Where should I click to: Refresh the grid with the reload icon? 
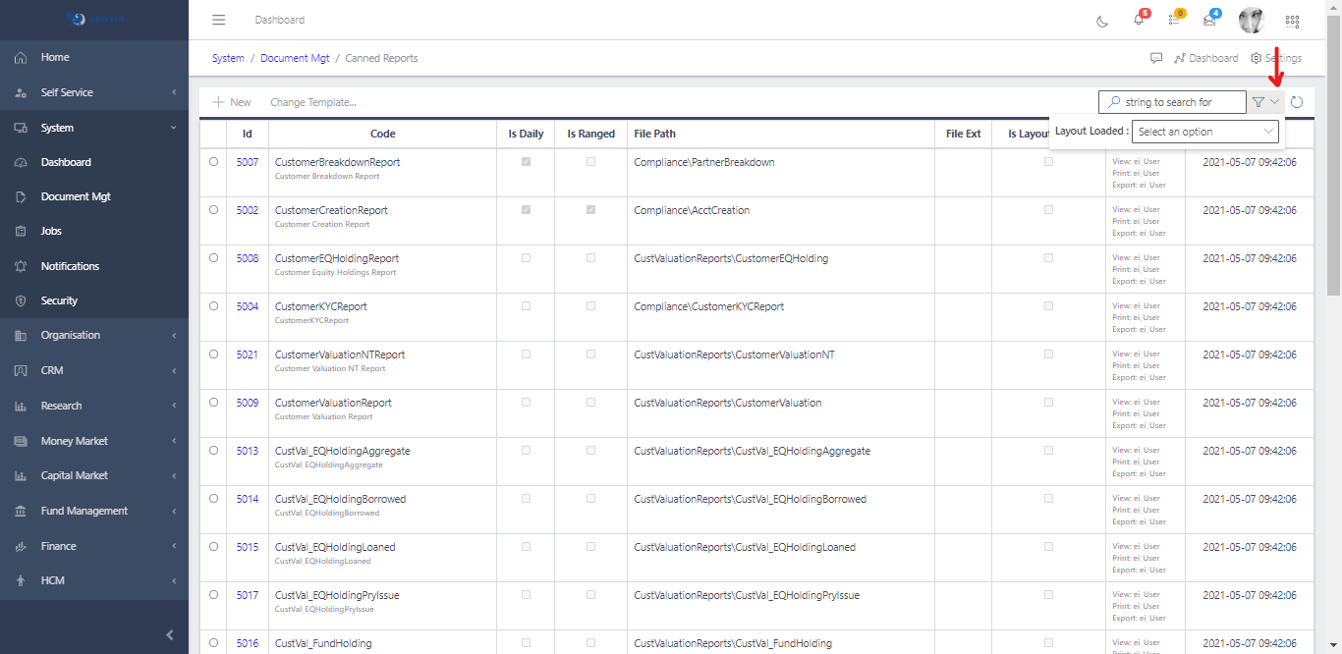pos(1297,101)
